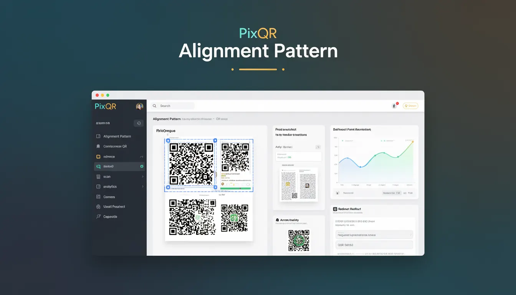Click the bell icon beside Consumer QR

pyautogui.click(x=98, y=146)
